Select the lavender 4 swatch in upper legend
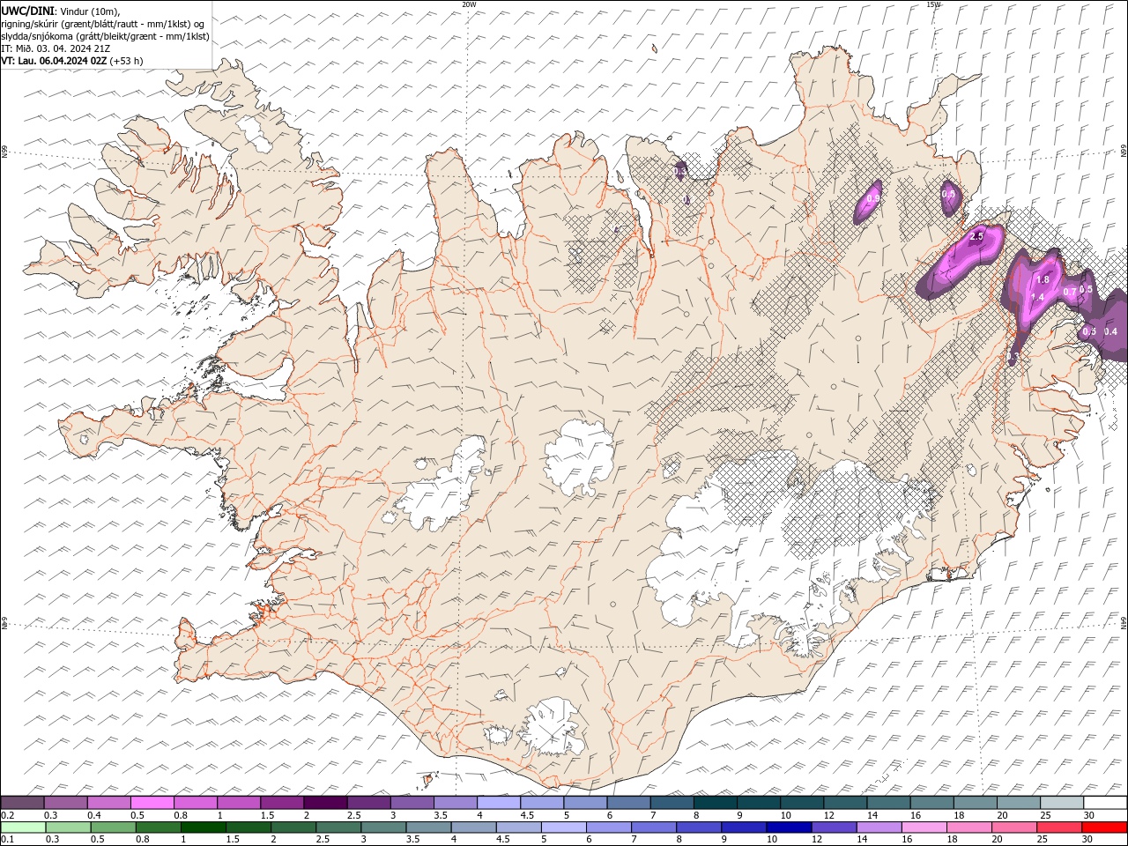The image size is (1128, 846). 498,803
